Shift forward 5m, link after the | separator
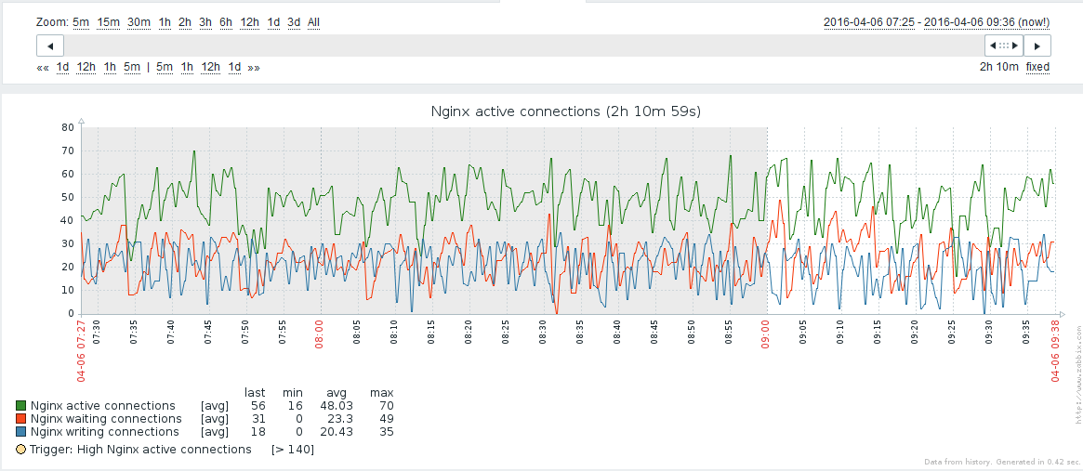 165,67
